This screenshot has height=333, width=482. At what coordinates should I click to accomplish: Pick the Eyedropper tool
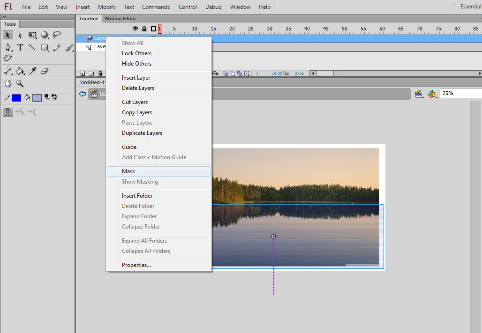pos(32,71)
